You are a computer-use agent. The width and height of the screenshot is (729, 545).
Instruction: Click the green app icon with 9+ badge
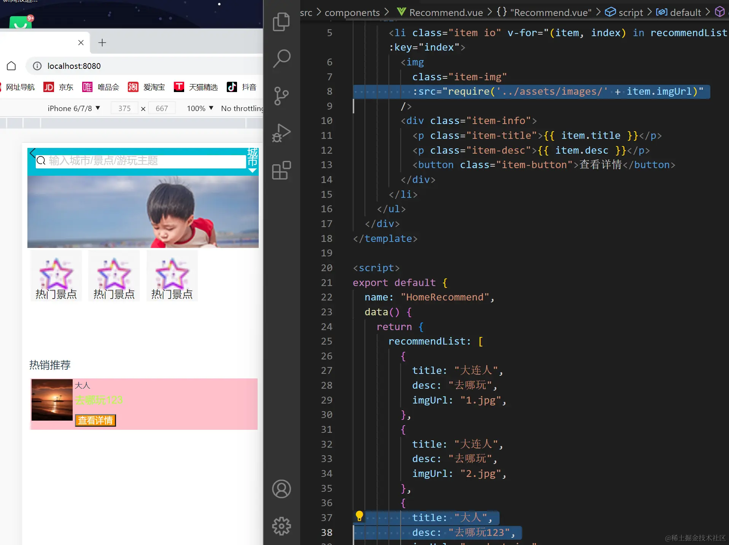pyautogui.click(x=21, y=22)
